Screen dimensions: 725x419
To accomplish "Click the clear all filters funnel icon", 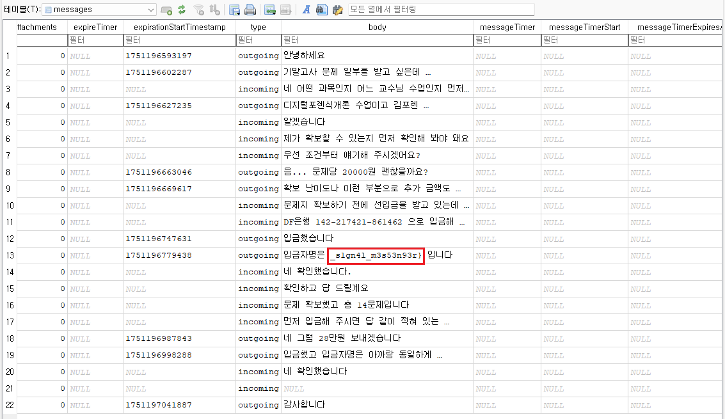I will (199, 10).
